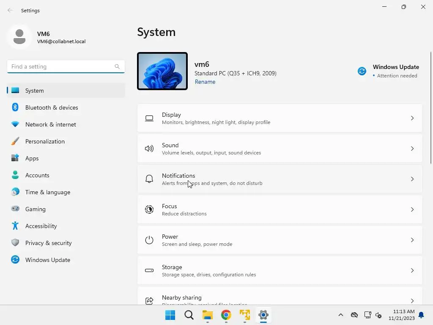The height and width of the screenshot is (325, 433).
Task: Open Display settings row label
Action: [171, 115]
